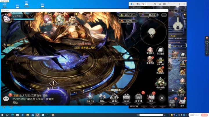Viewport: 209px width, 117px height.
Task: Click the 再出发 quest tracker title
Action: (10, 45)
